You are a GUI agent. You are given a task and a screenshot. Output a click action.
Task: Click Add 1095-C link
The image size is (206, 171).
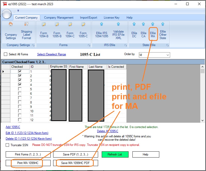[x=13, y=127]
